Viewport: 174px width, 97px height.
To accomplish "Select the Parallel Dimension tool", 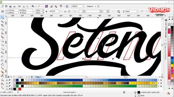I will pos(2,64).
